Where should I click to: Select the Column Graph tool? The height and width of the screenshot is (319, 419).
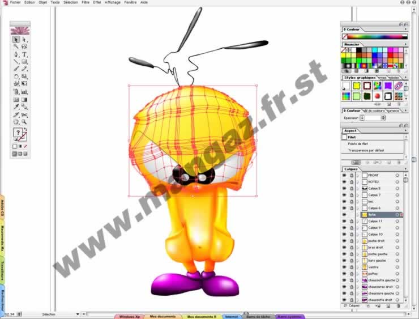[24, 92]
